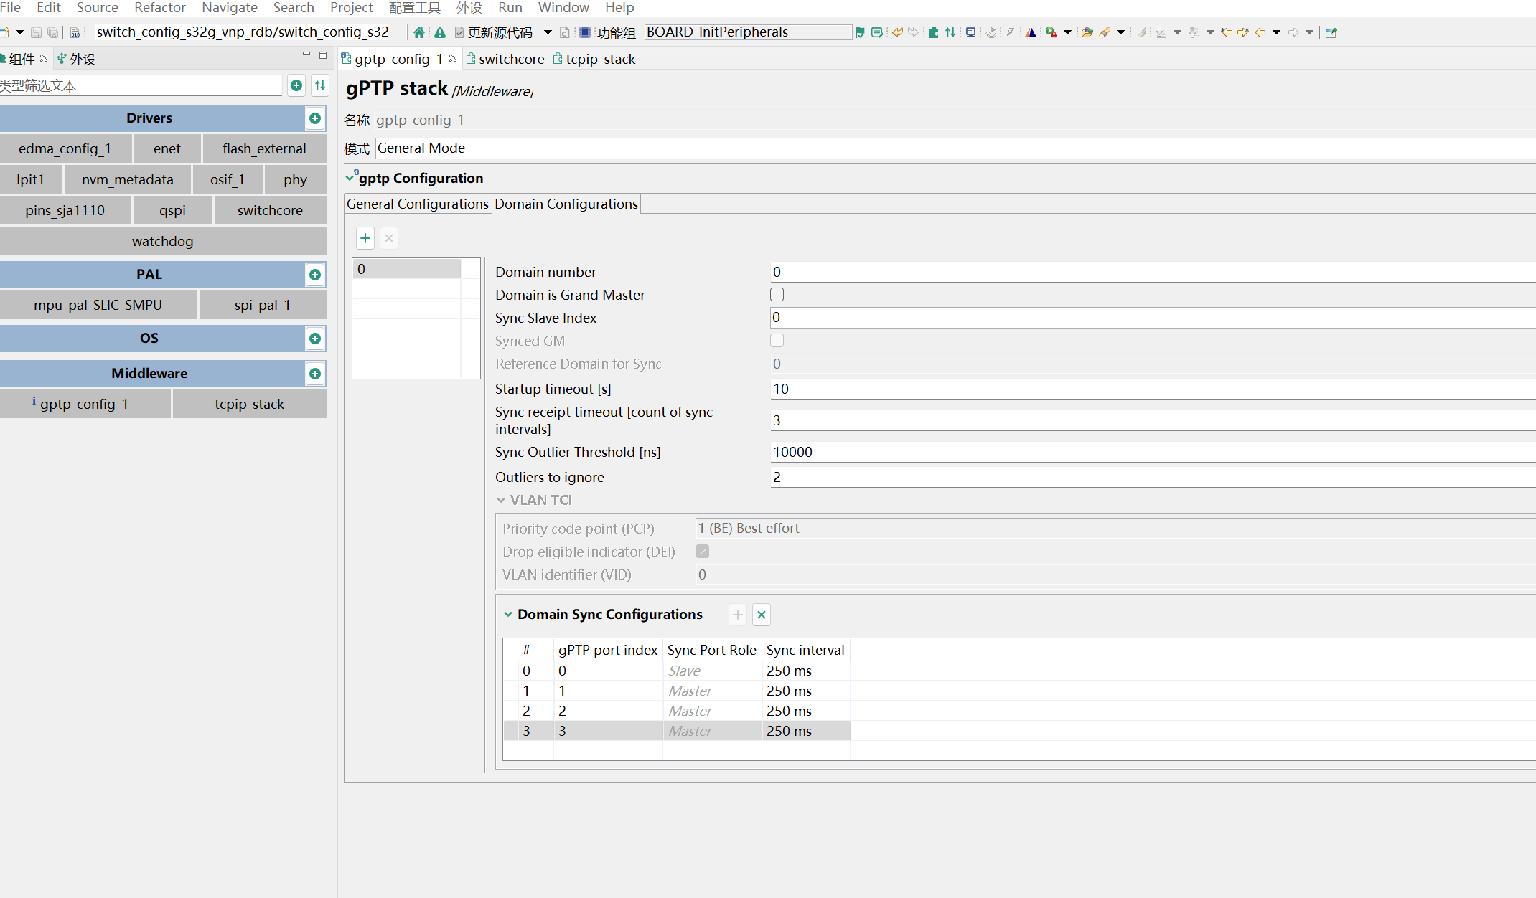The width and height of the screenshot is (1536, 898).
Task: Open the Refactor menu
Action: [159, 8]
